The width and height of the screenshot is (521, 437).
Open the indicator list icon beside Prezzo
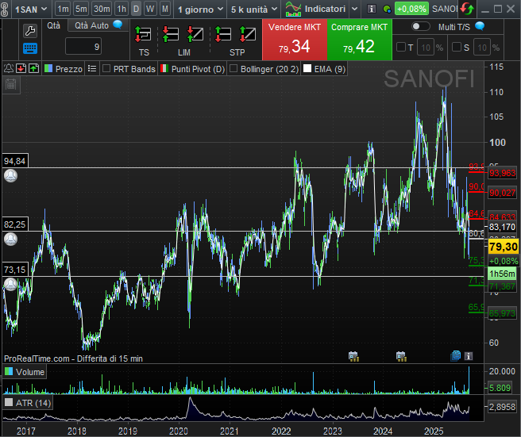pyautogui.click(x=91, y=69)
